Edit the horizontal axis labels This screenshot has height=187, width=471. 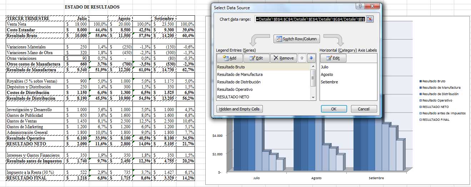[x=333, y=58]
